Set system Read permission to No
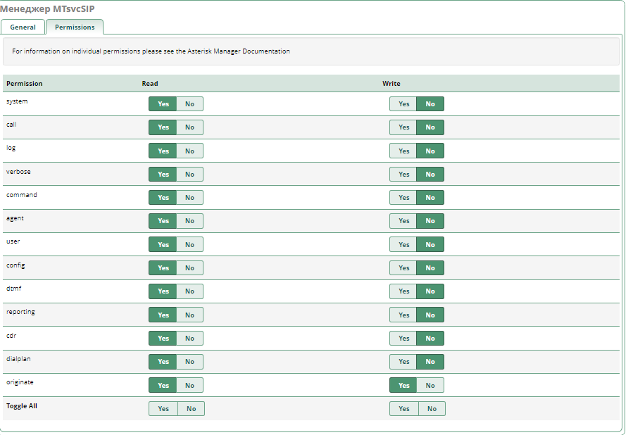Image resolution: width=633 pixels, height=435 pixels. point(189,104)
